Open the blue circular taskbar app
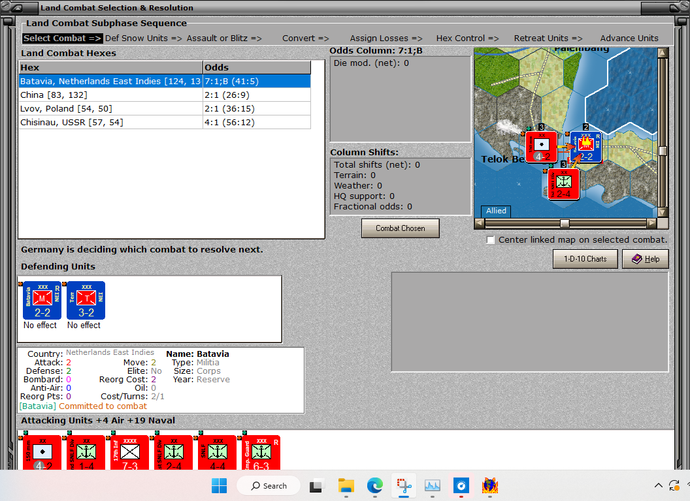Screen dimensions: 690x501 (x=461, y=485)
